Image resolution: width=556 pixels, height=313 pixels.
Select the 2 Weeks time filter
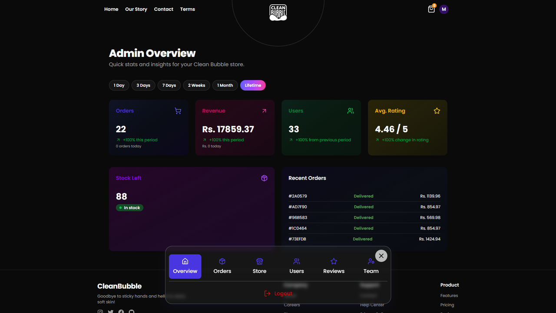[x=196, y=85]
